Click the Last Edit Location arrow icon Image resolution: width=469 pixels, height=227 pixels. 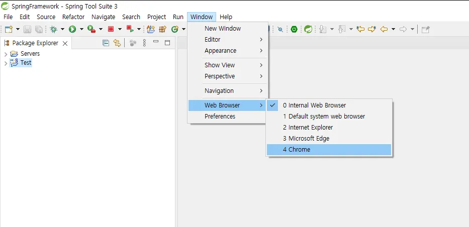tap(361, 29)
